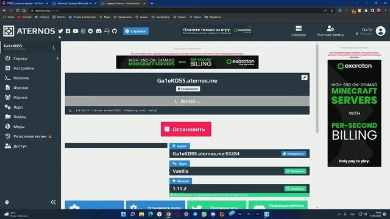
Task: Collapse the sidebar with double chevron
Action: click(53, 202)
